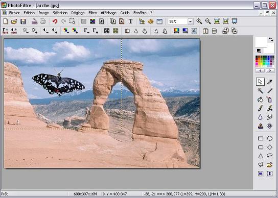Open the Sélection menu
The width and height of the screenshot is (278, 198).
[x=60, y=13]
